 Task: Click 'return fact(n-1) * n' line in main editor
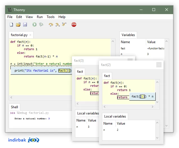(41, 56)
